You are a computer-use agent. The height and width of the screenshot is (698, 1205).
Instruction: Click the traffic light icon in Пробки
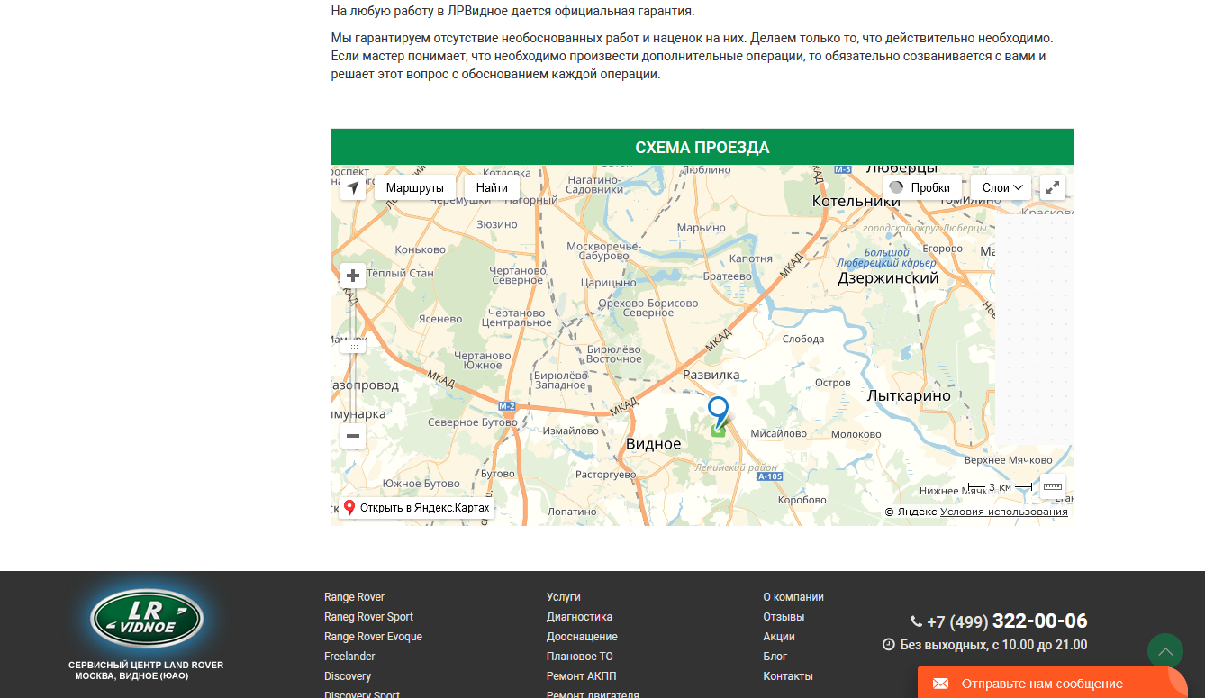point(896,187)
